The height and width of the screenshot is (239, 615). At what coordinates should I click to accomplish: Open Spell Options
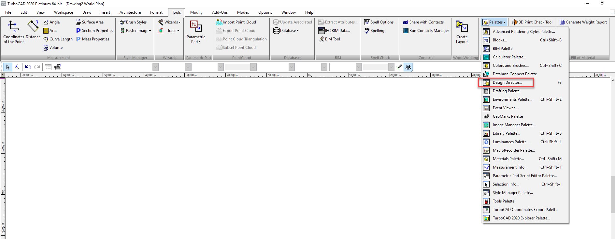coord(380,22)
